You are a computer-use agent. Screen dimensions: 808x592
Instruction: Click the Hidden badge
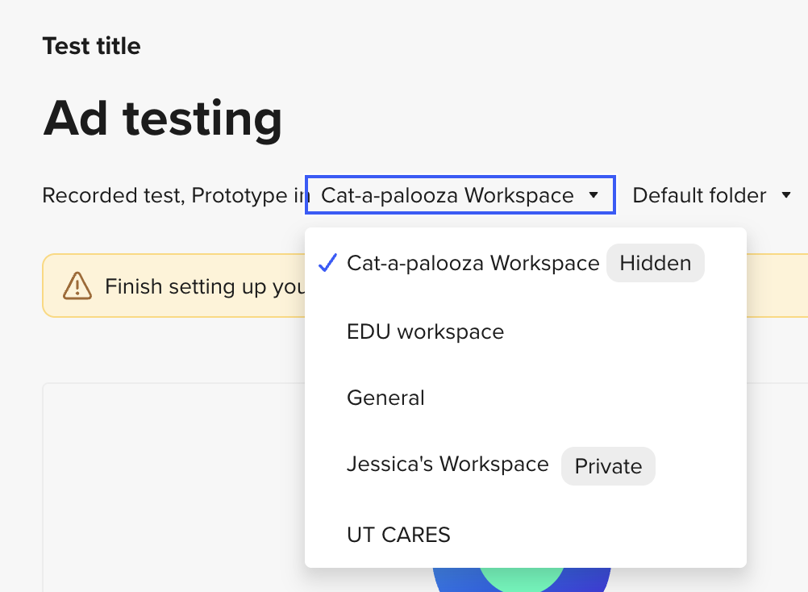(655, 263)
